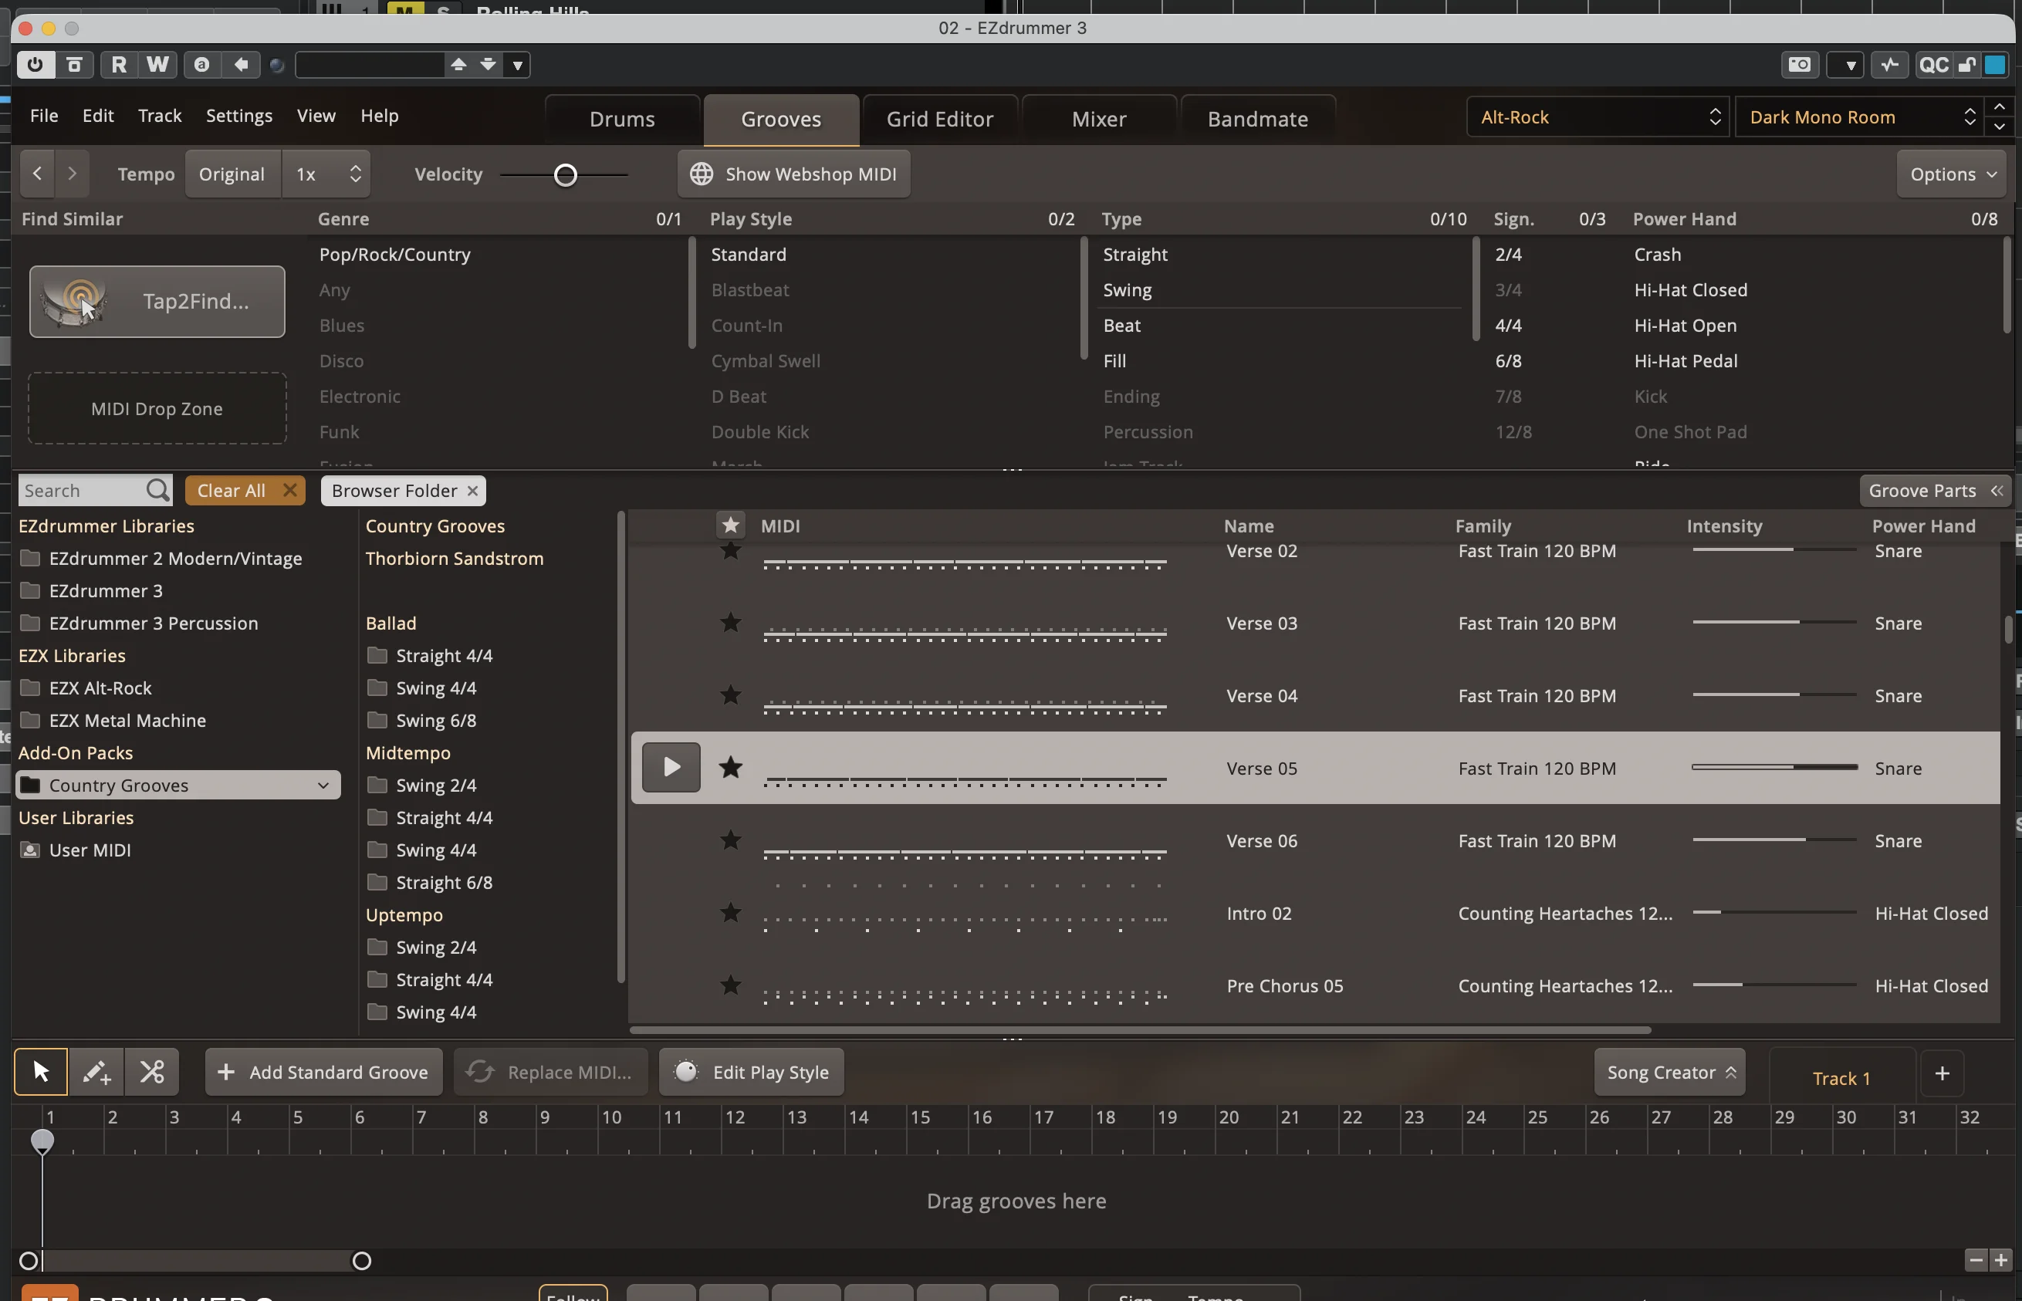The image size is (2022, 1301).
Task: Adjust the Velocity slider knob
Action: [x=565, y=175]
